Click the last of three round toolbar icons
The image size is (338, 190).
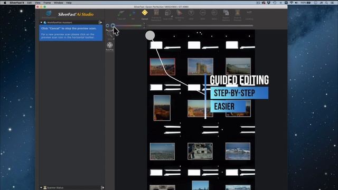[x=214, y=13]
